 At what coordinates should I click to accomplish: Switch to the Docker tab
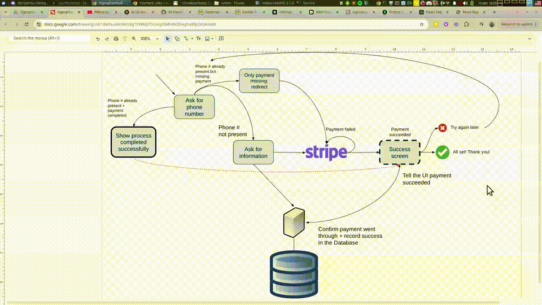(x=249, y=12)
